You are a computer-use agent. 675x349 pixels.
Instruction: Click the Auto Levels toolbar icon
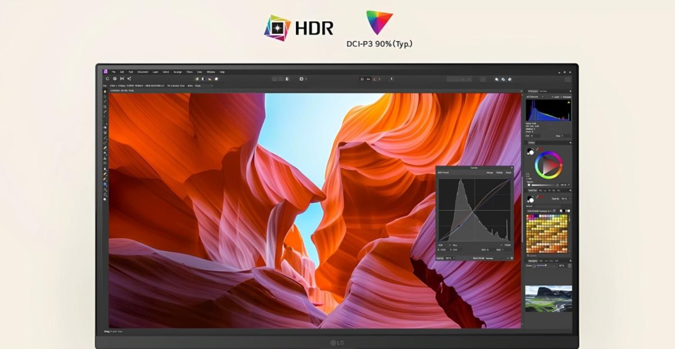tap(196, 78)
